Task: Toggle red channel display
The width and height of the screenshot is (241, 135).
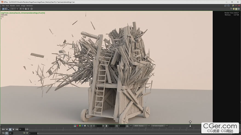Action: pyautogui.click(x=77, y=126)
